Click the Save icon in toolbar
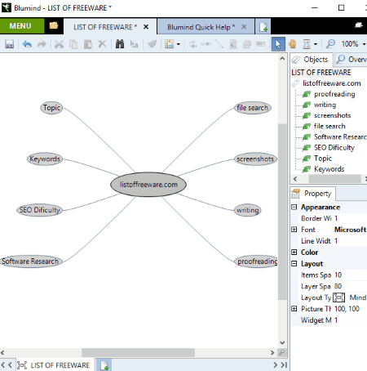 pos(9,44)
